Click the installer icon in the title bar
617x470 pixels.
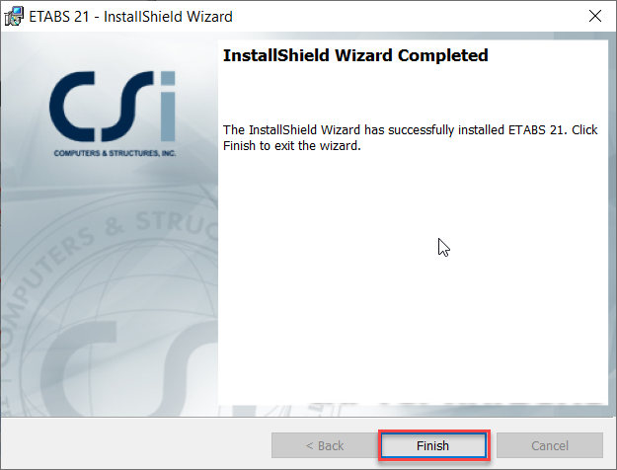pyautogui.click(x=14, y=17)
